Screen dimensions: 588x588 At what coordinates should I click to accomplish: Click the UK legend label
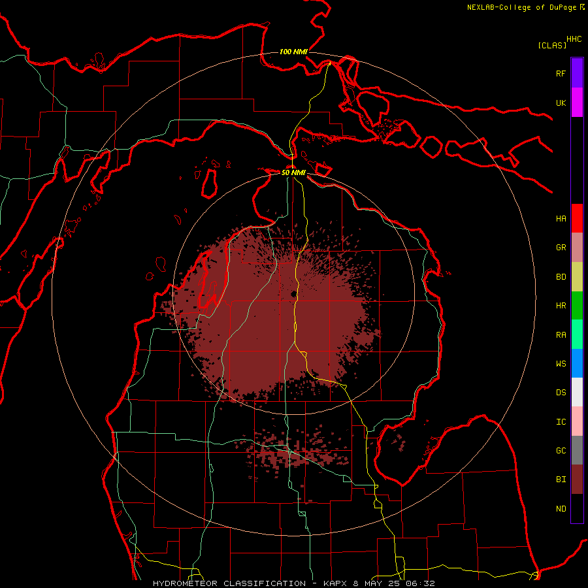click(x=561, y=103)
